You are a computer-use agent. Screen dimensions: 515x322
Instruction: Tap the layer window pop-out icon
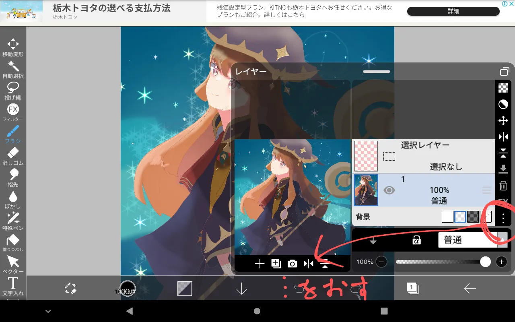point(504,72)
